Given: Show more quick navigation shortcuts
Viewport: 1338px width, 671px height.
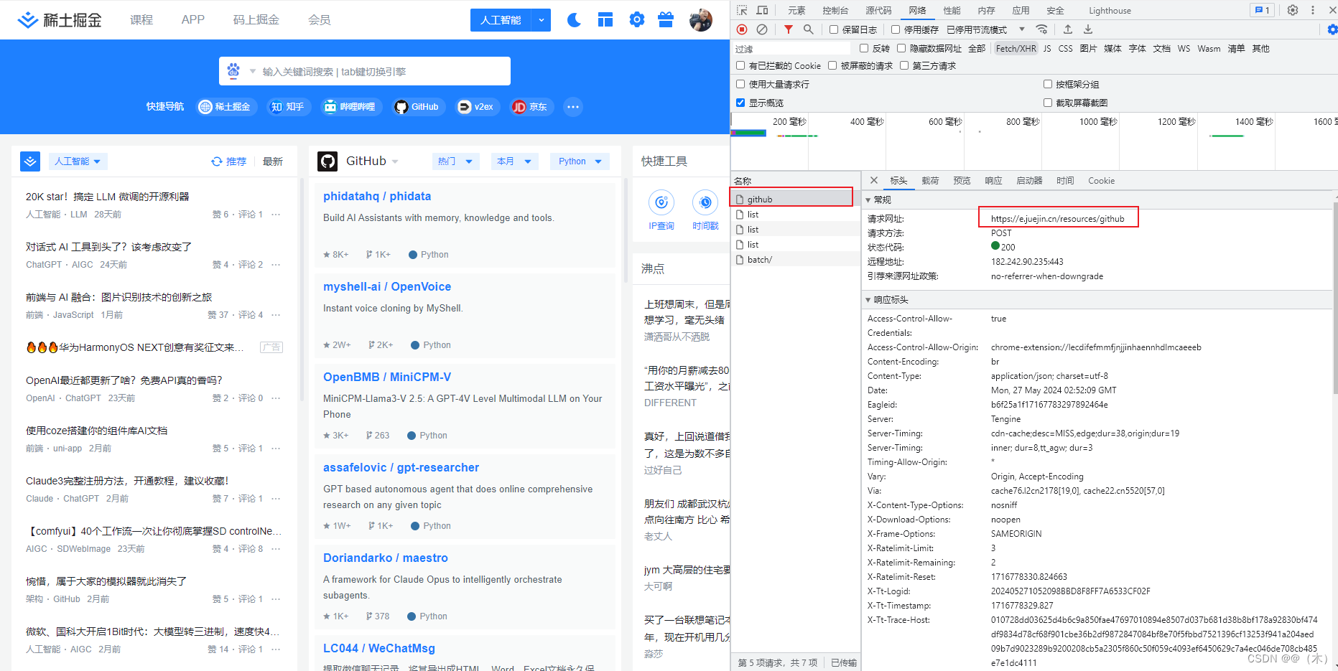Looking at the screenshot, I should tap(572, 107).
